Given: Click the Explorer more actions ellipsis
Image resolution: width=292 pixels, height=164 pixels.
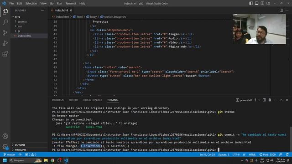Looking at the screenshot, I should [42, 10].
